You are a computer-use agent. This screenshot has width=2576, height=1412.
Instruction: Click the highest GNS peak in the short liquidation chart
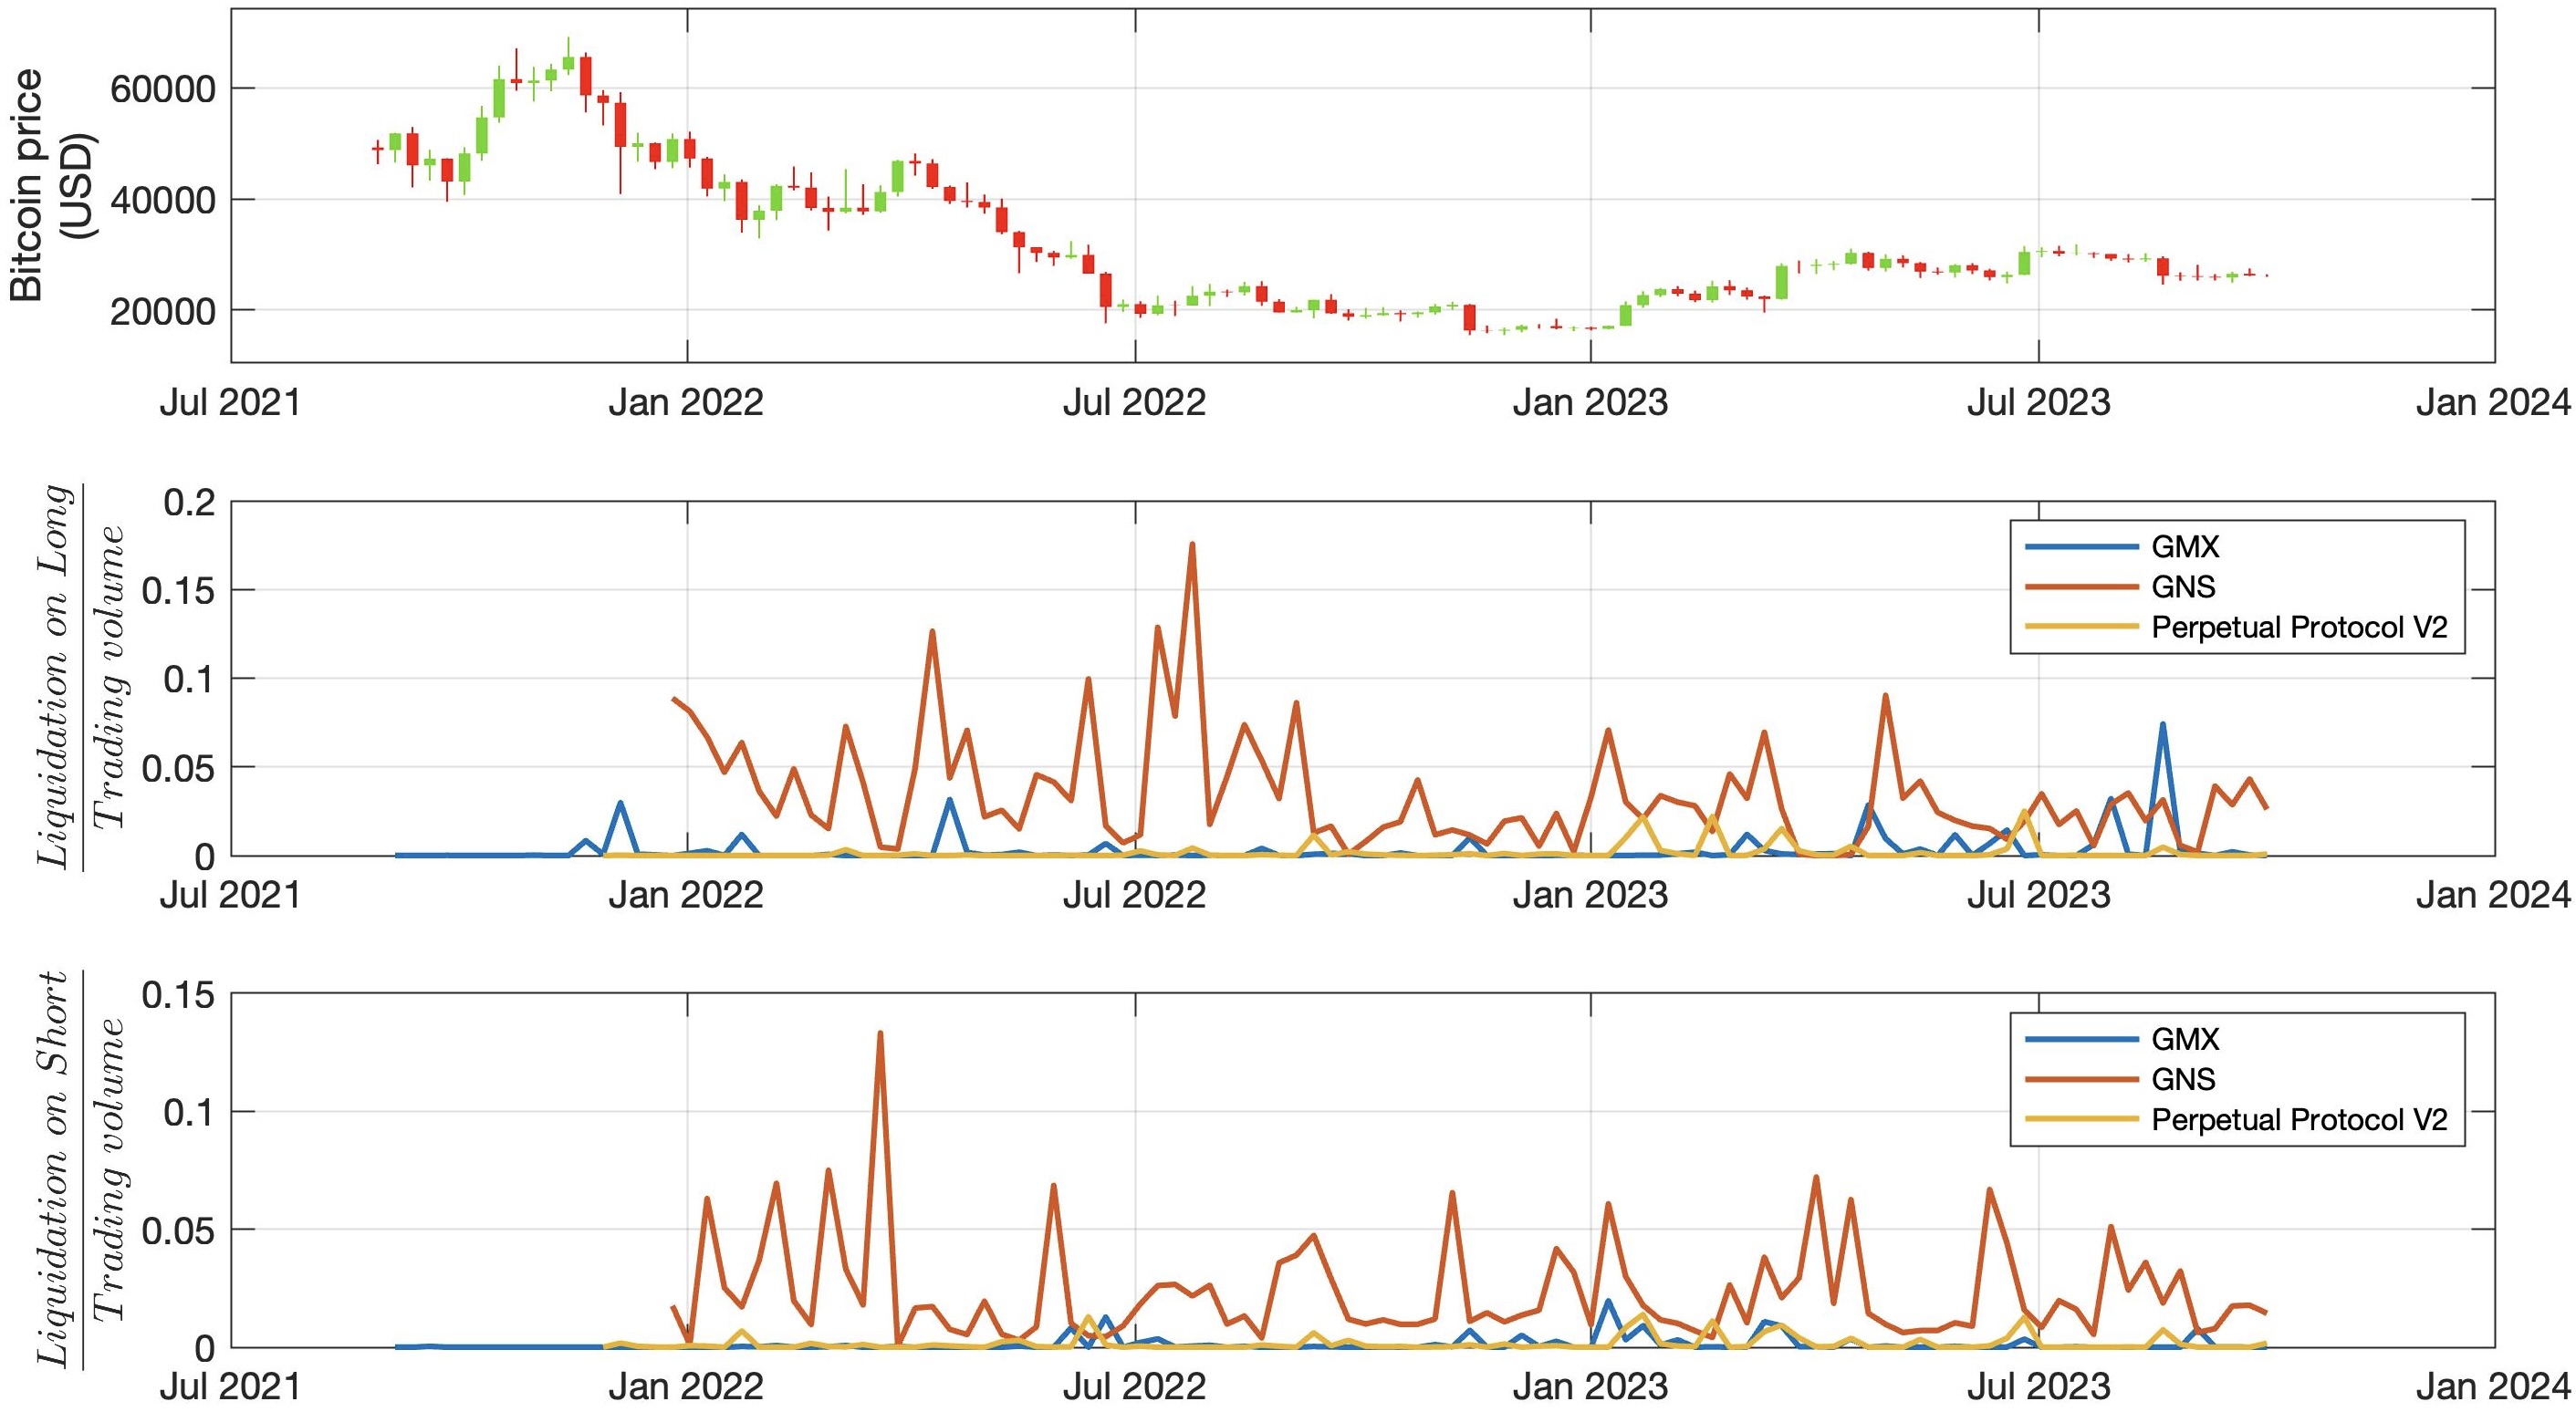[x=880, y=1034]
